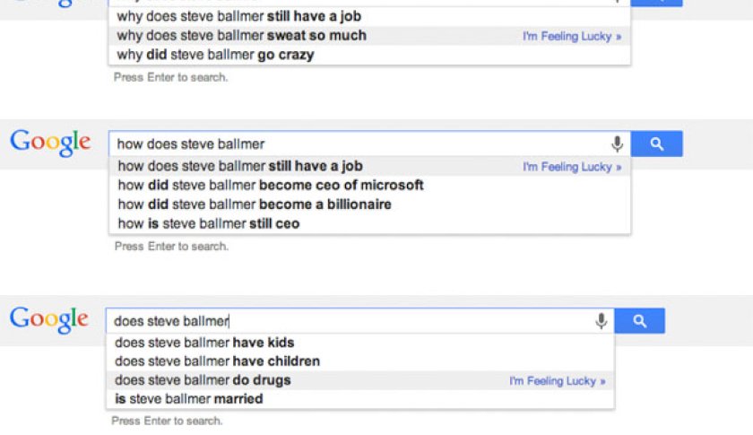Focus the "does steve ballmer" search input
Image resolution: width=753 pixels, height=435 pixels.
click(350, 320)
